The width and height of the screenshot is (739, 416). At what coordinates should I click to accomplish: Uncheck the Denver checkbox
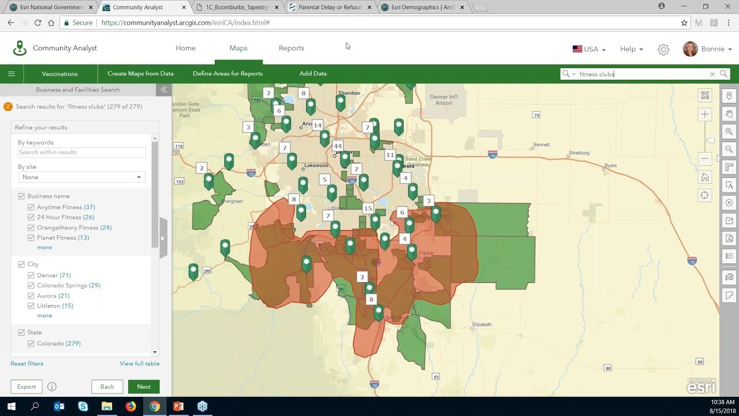point(31,275)
